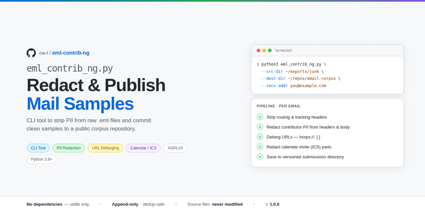Click the green terminal window dot

(270, 51)
